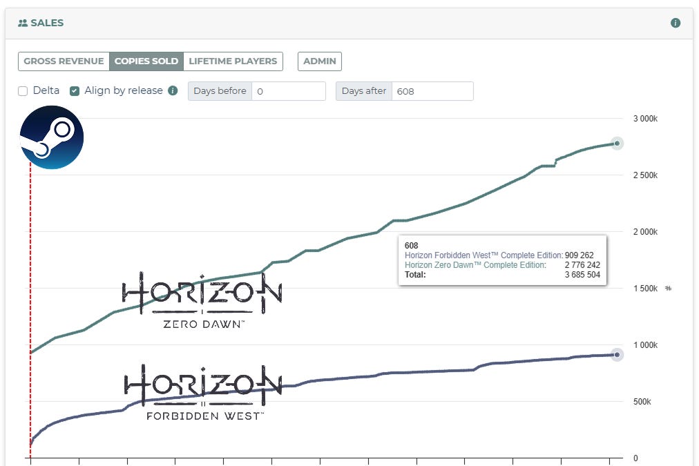Click the Horizon Zero Dawn logo
Screen dimensions: 699x466
(x=202, y=301)
